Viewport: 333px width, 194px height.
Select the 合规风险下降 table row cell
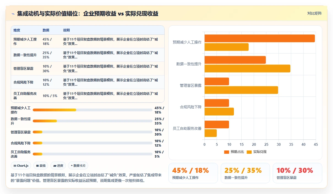pyautogui.click(x=25, y=82)
